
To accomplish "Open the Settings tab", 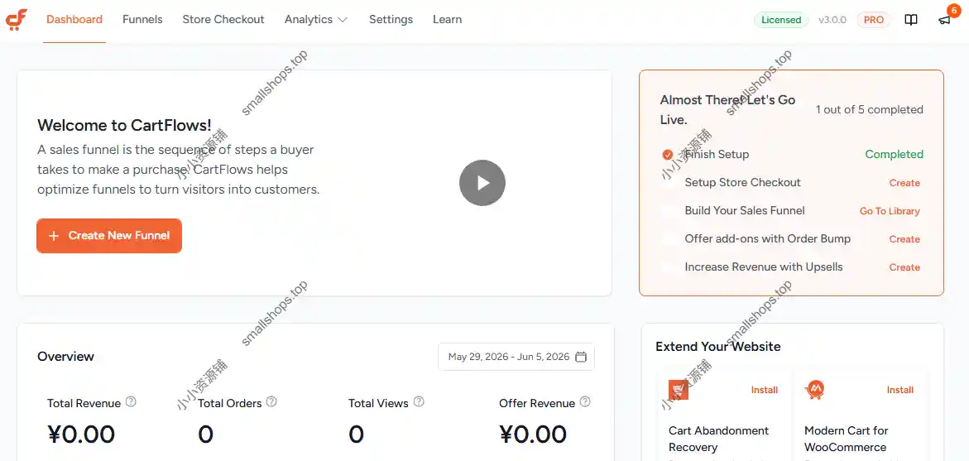I will pos(391,19).
